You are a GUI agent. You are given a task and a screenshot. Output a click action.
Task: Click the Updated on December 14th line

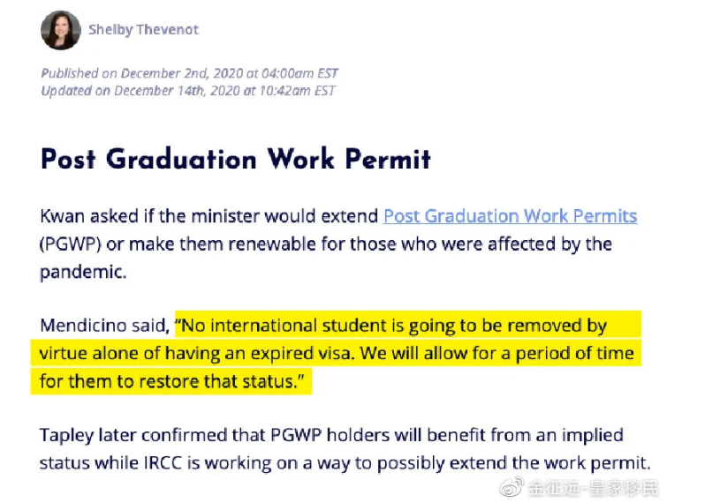188,91
